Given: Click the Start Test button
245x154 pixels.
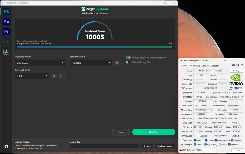Looking at the screenshot, I should pos(154,132).
